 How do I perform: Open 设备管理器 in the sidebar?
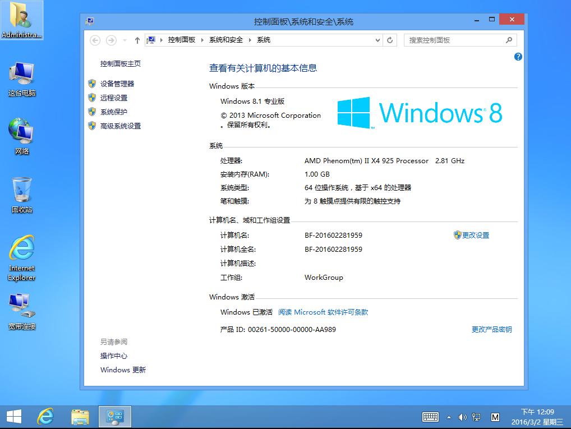[117, 84]
